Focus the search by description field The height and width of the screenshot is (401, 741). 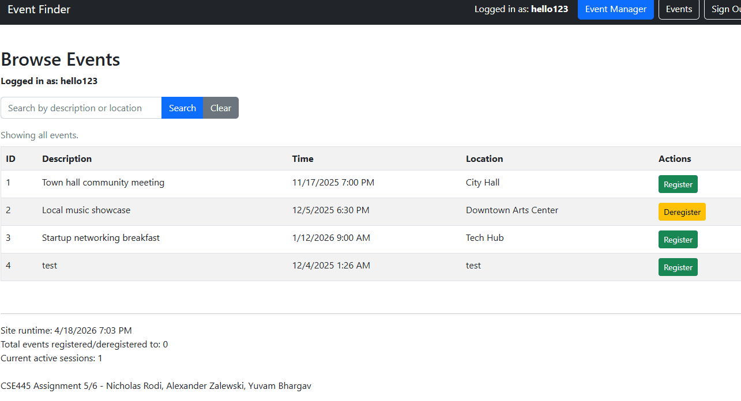point(81,108)
